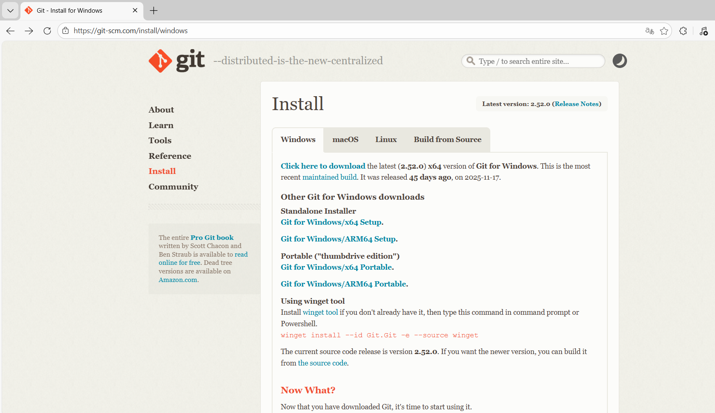The image size is (715, 413).
Task: Toggle dark mode with the moon icon
Action: [620, 61]
